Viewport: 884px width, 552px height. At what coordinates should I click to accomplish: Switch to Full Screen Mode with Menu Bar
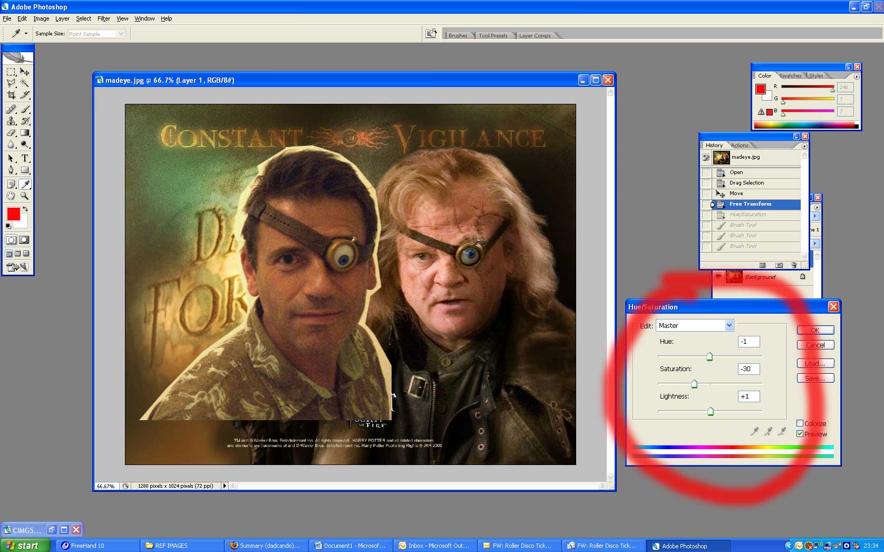pos(17,254)
